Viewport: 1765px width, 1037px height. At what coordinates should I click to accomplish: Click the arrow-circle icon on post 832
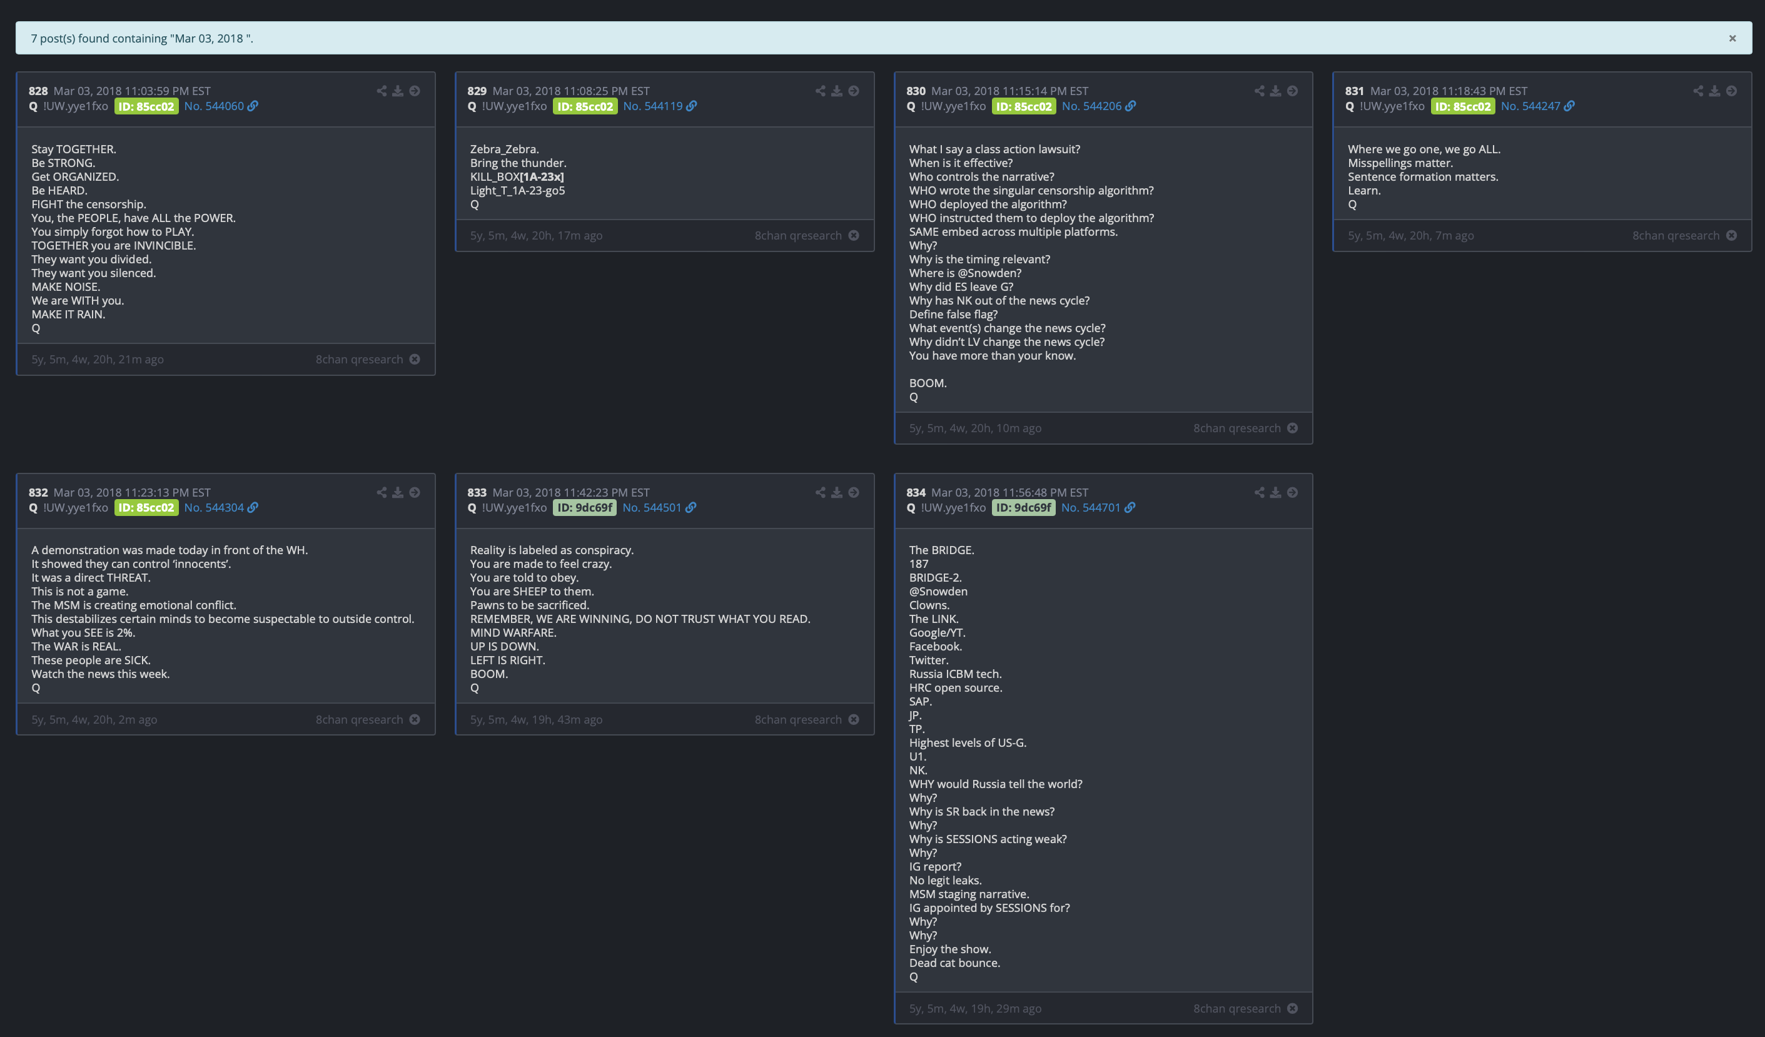point(415,492)
